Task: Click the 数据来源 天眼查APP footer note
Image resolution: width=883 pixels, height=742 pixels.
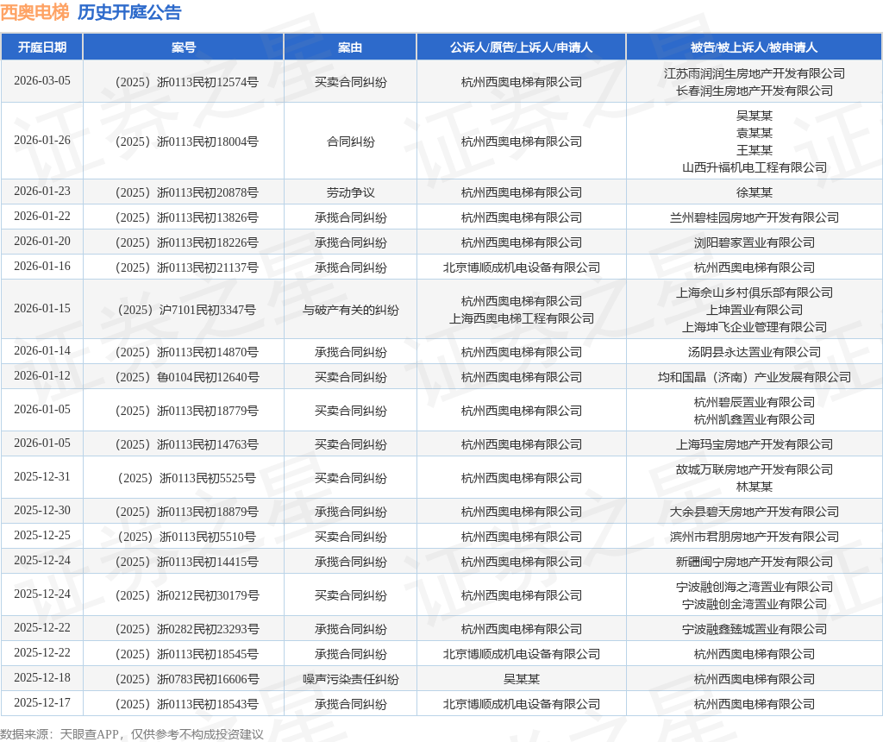Action: click(x=132, y=734)
